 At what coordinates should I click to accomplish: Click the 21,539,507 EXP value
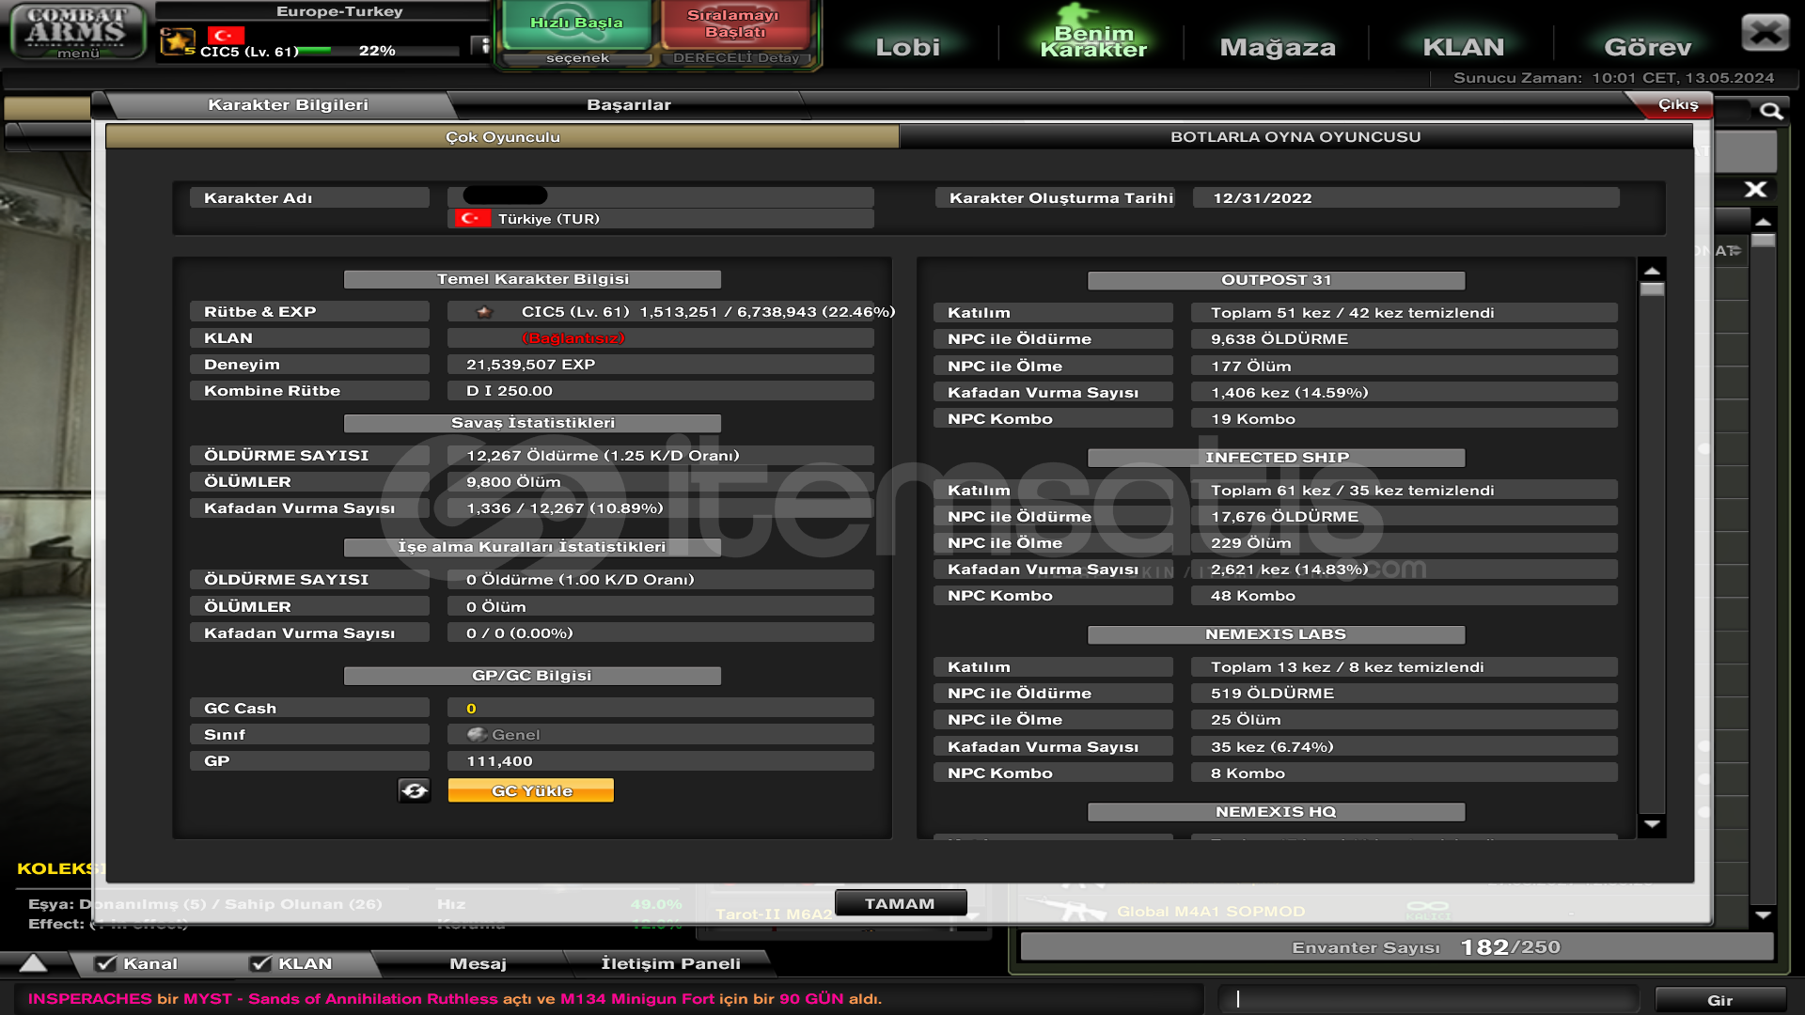pyautogui.click(x=530, y=365)
